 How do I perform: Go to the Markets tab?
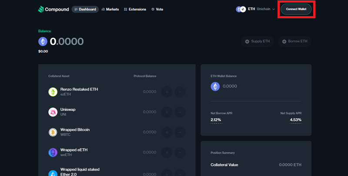click(110, 9)
